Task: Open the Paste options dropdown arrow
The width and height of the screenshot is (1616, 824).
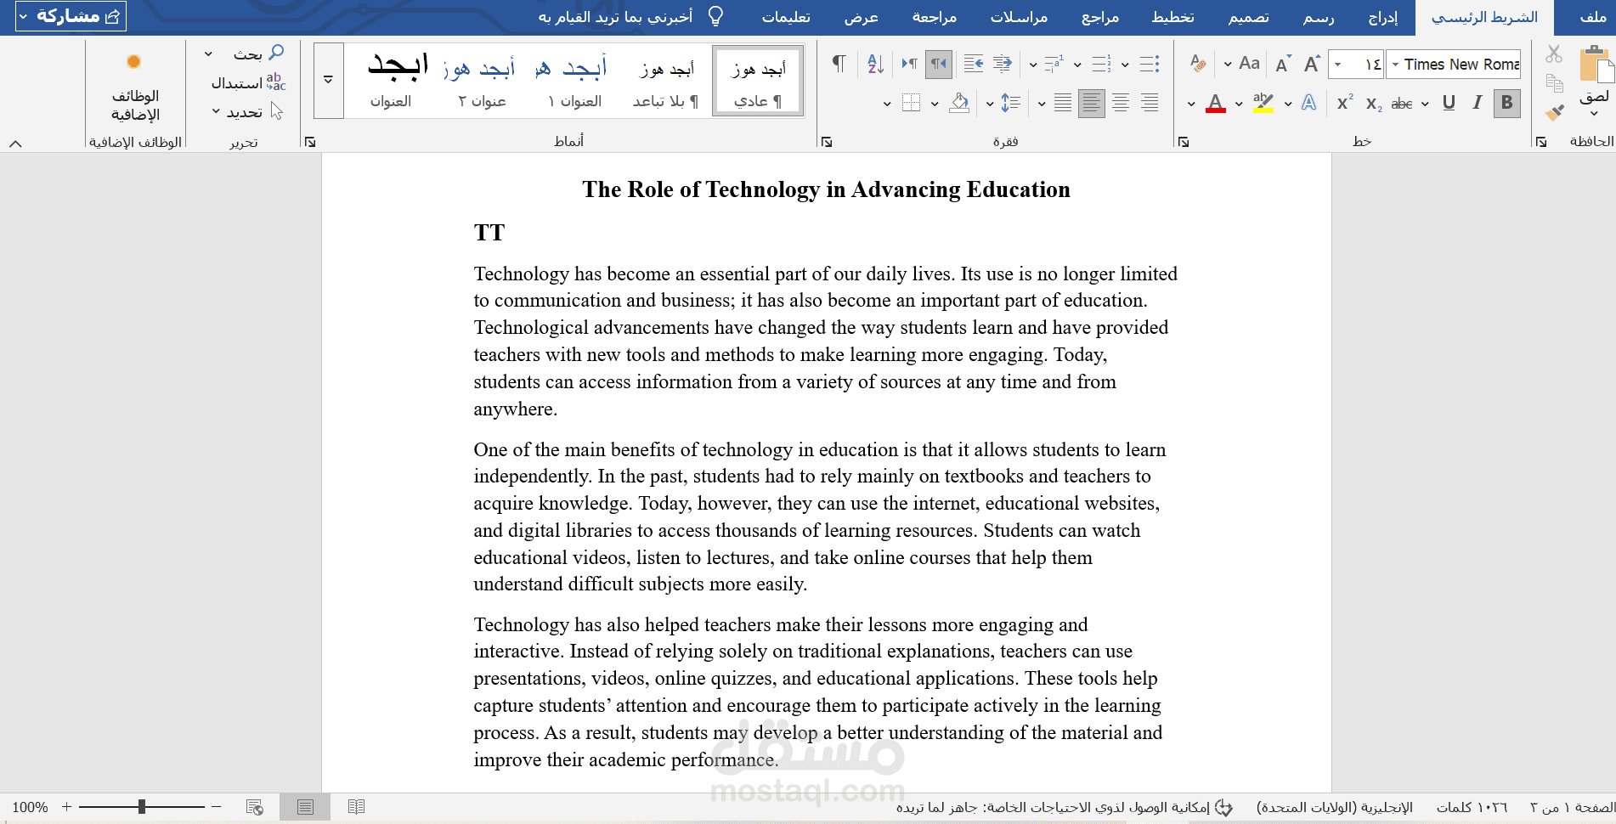Action: pos(1594,113)
